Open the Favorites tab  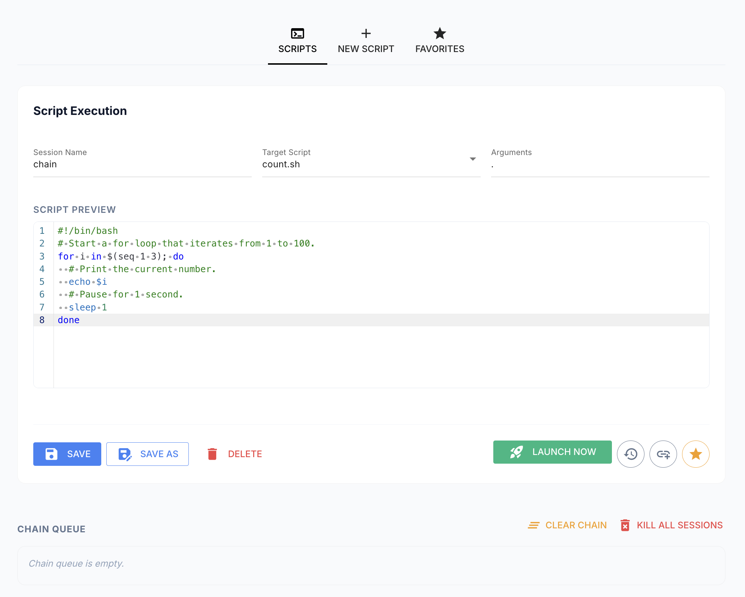pyautogui.click(x=440, y=41)
